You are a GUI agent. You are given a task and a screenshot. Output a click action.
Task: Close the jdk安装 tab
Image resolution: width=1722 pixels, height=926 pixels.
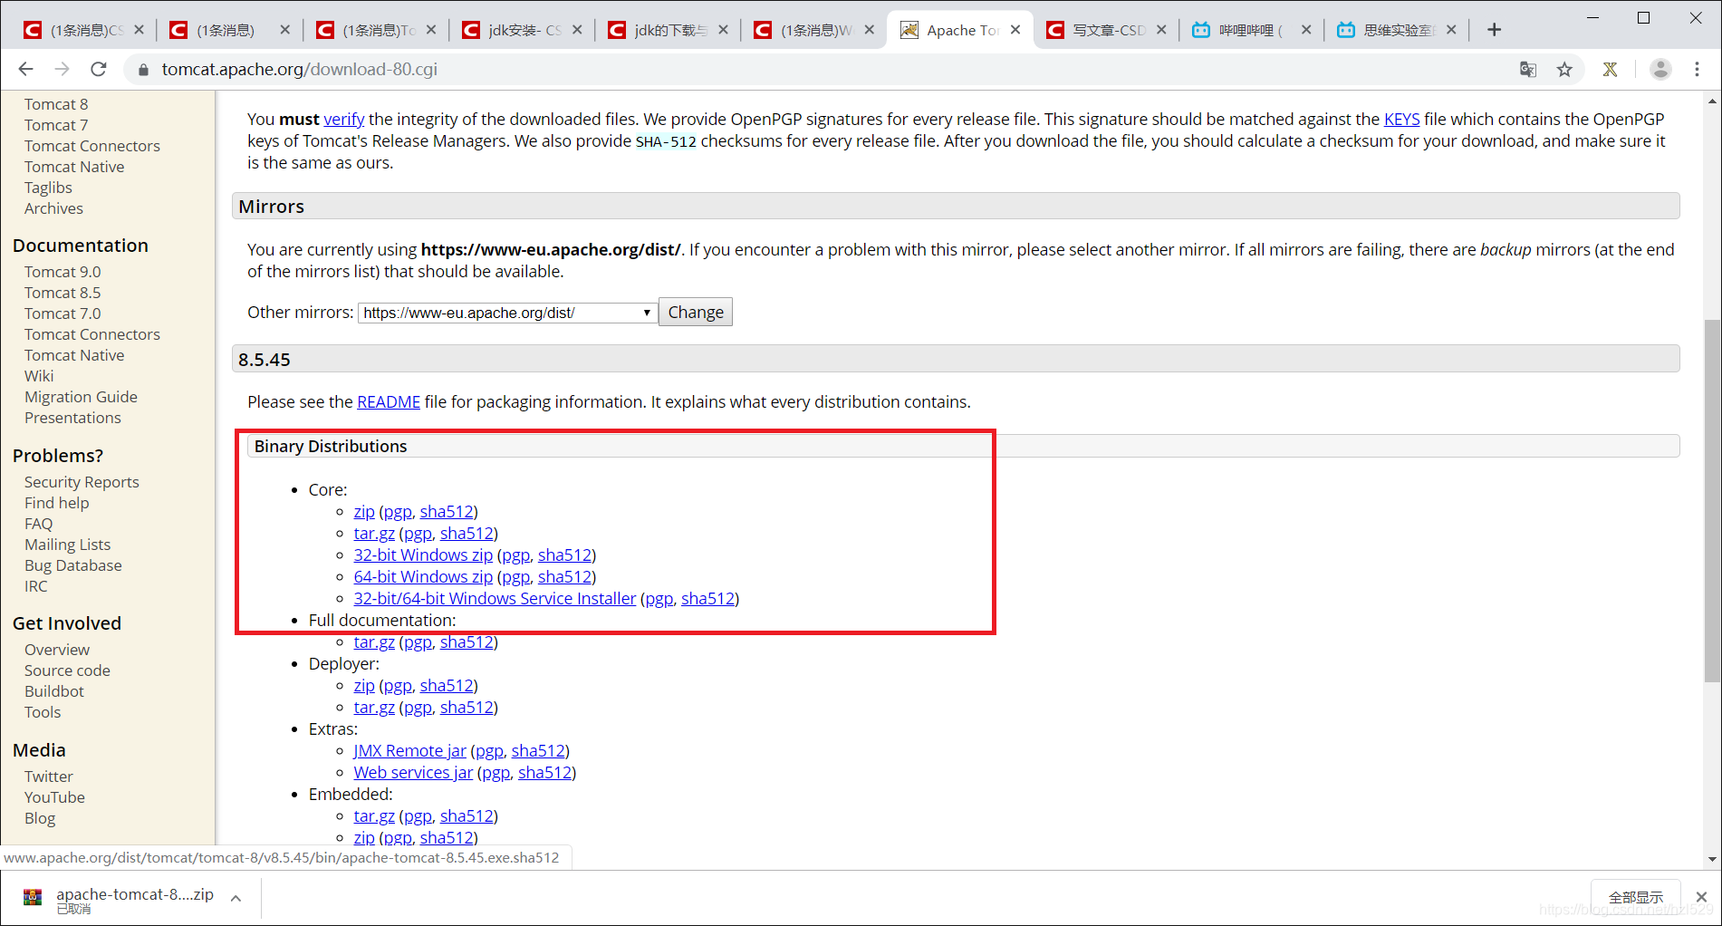coord(577,30)
